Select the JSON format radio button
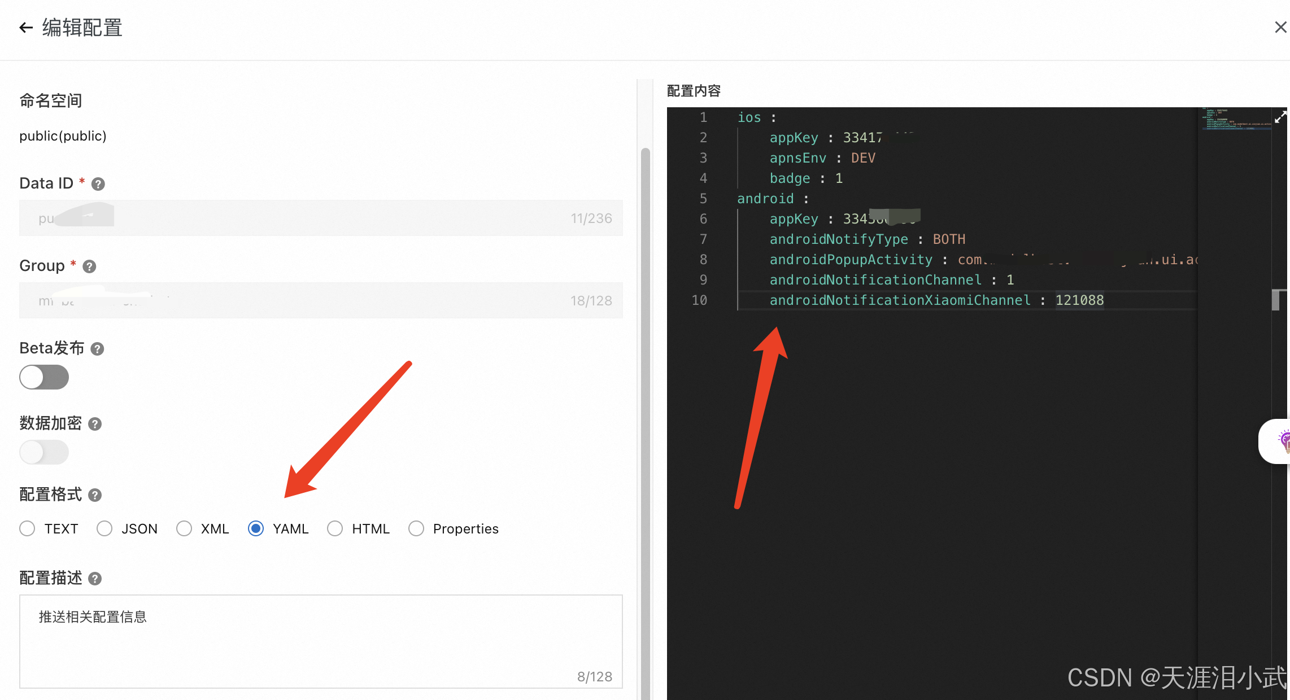Viewport: 1290px width, 700px height. (x=104, y=528)
